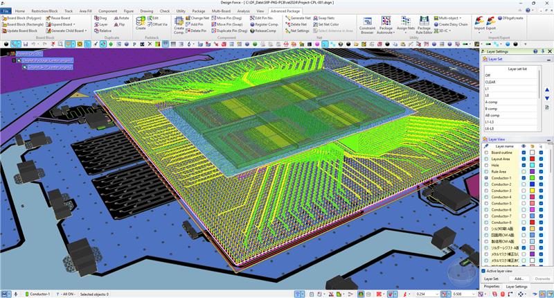The height and width of the screenshot is (298, 554).
Task: Open the Multi-Board ribbon tab
Action: pyautogui.click(x=221, y=11)
